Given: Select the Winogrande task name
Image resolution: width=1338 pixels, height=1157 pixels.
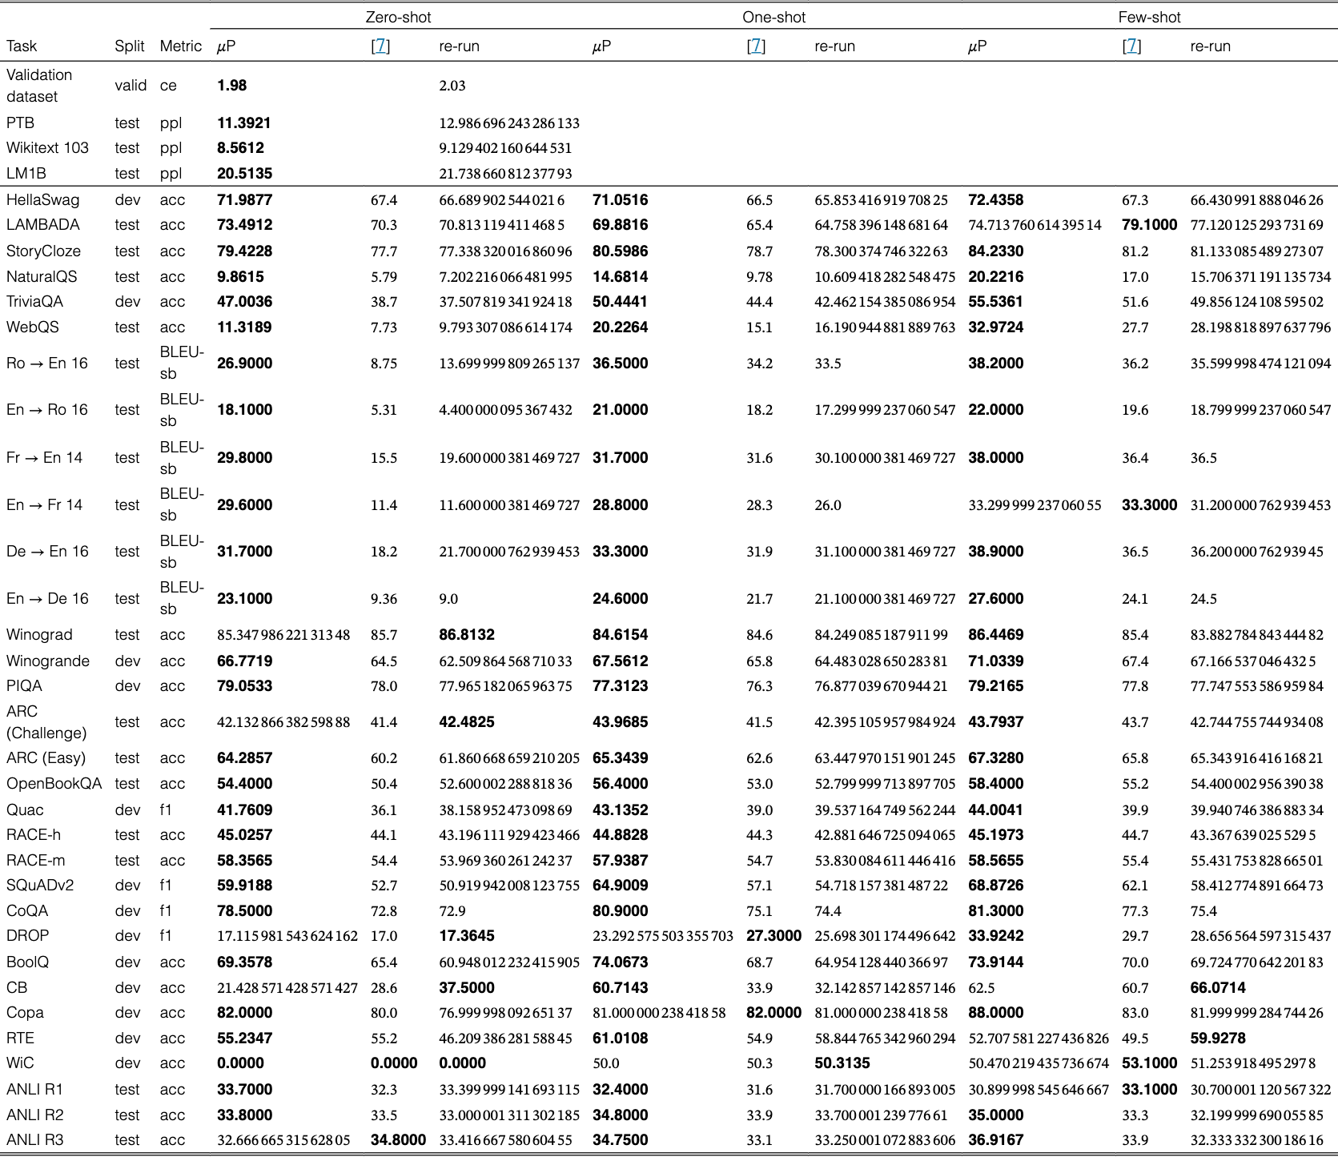Looking at the screenshot, I should pos(48,661).
